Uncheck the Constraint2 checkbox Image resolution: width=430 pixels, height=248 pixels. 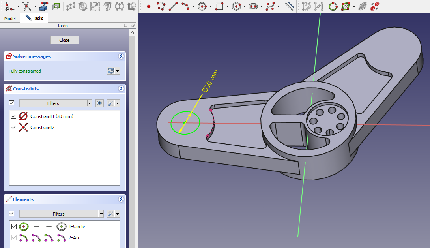pyautogui.click(x=14, y=127)
